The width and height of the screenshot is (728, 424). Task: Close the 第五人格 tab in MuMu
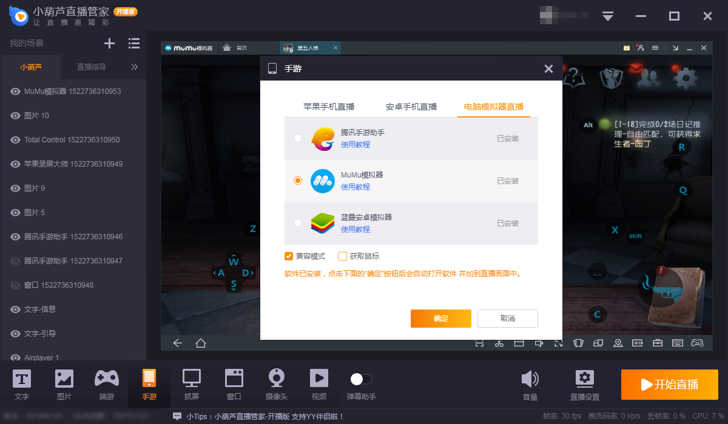click(335, 48)
